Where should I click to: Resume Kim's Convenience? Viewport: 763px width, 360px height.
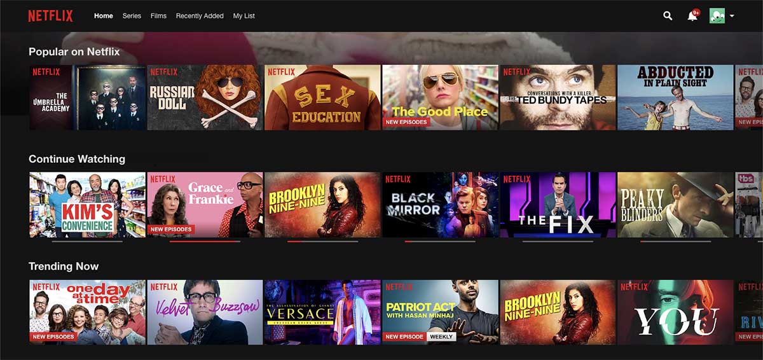click(x=87, y=205)
